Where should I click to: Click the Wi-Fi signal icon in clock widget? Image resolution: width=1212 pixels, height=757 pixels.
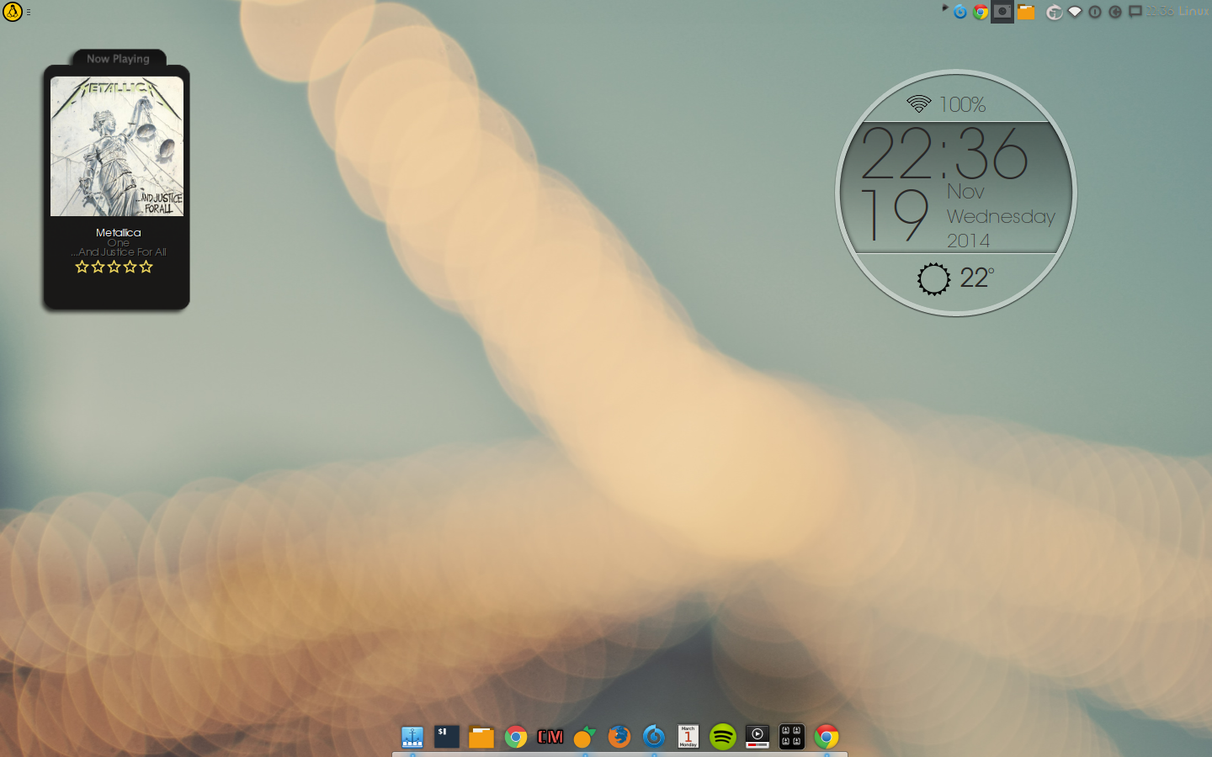tap(919, 103)
